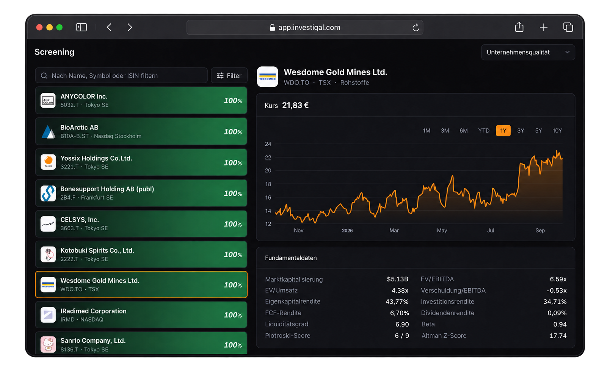This screenshot has height=370, width=610.
Task: Click the Sanrio Company logo icon
Action: [x=48, y=345]
